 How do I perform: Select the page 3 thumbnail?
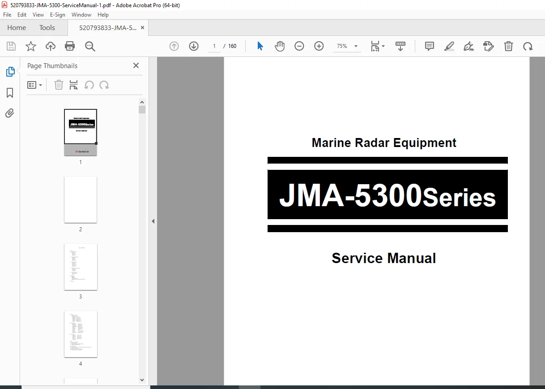click(x=81, y=267)
